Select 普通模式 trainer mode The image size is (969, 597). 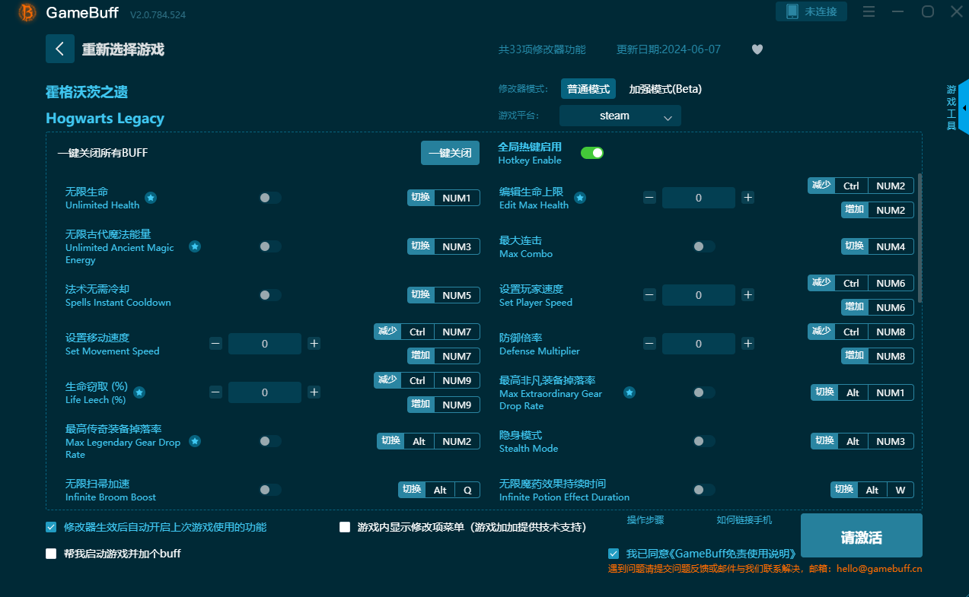point(588,89)
